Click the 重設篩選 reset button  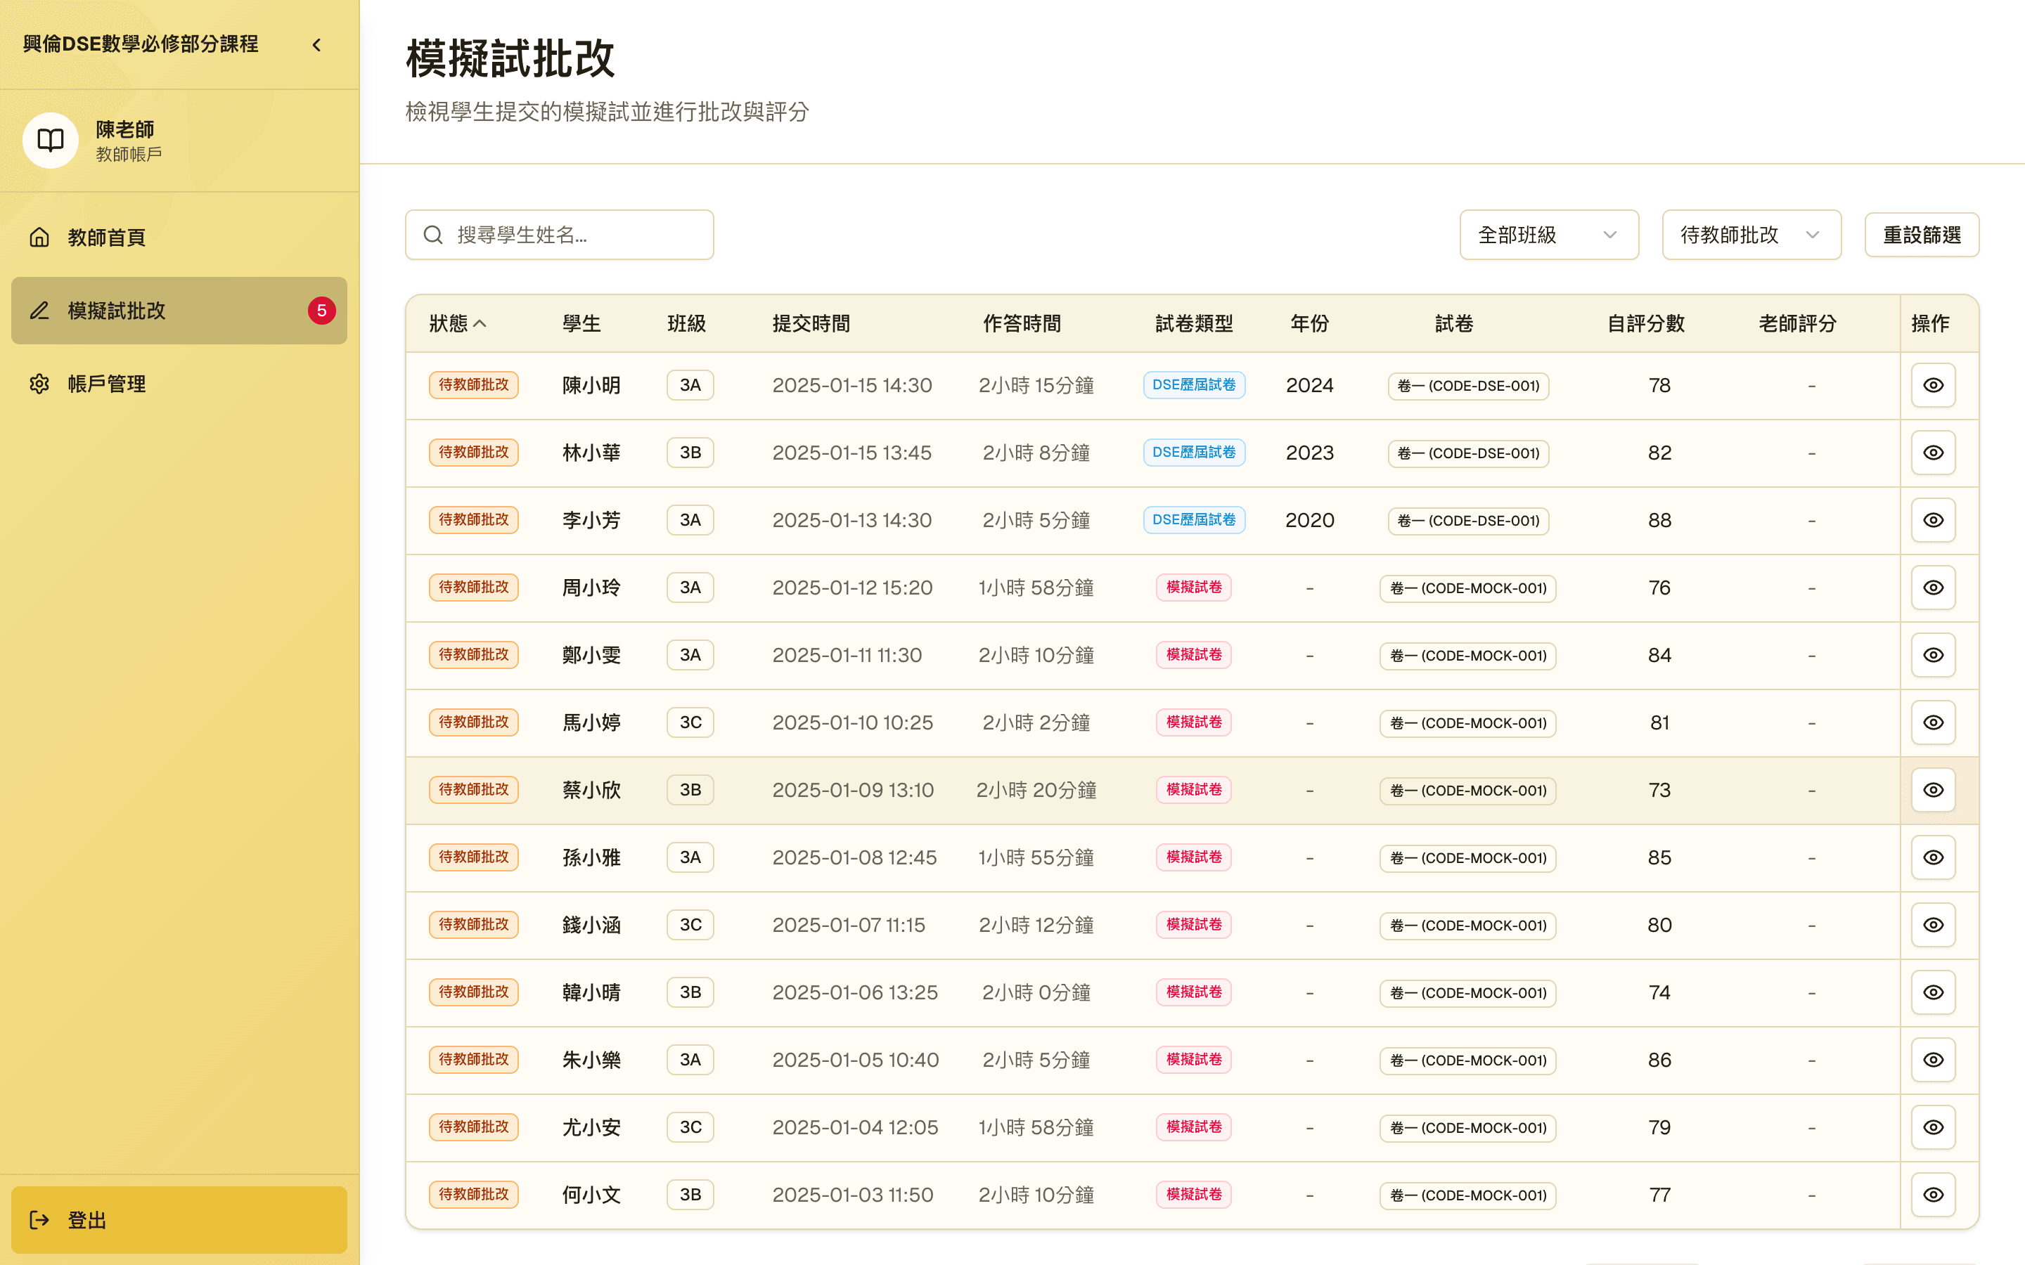1921,235
